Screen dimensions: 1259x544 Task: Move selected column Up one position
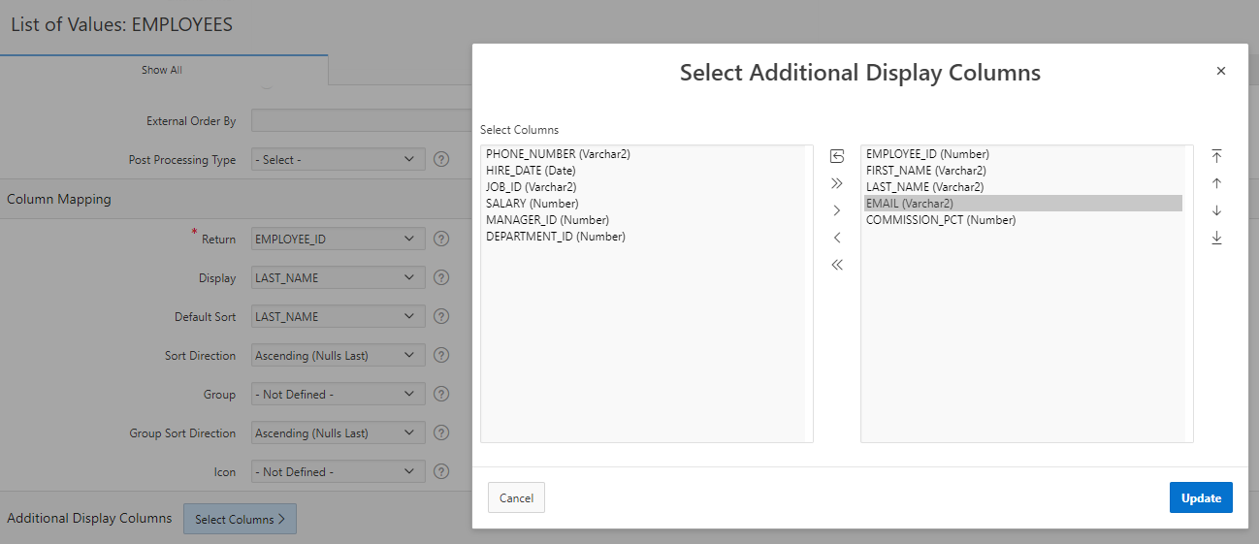tap(1217, 183)
